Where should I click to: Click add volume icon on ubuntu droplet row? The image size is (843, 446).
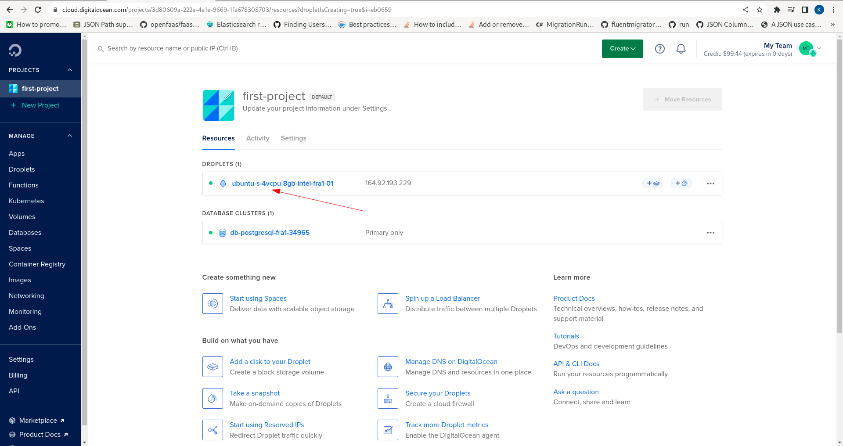pyautogui.click(x=653, y=183)
